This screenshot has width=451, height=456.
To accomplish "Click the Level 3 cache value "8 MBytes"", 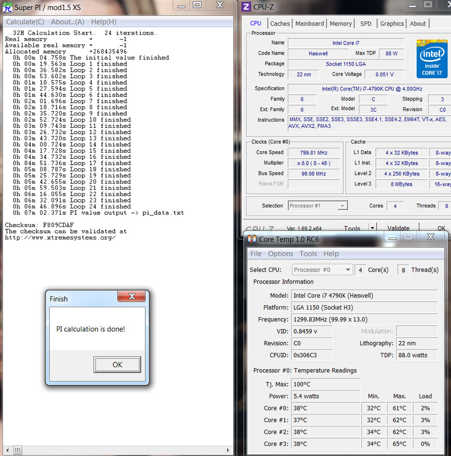I will coord(401,184).
